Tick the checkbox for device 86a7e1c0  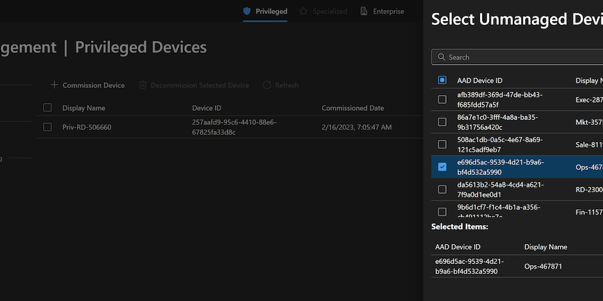[442, 122]
